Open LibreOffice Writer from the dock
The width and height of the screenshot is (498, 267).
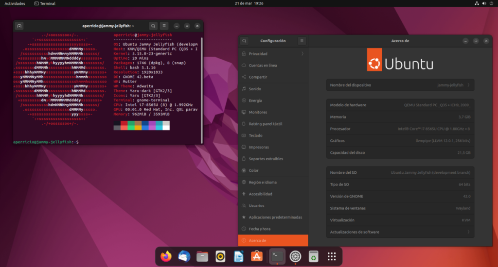238,256
